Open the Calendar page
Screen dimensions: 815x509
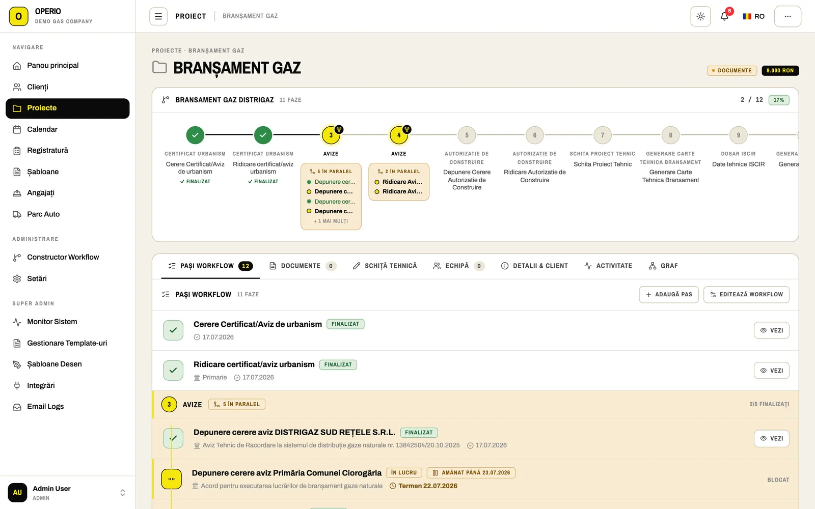pos(68,129)
